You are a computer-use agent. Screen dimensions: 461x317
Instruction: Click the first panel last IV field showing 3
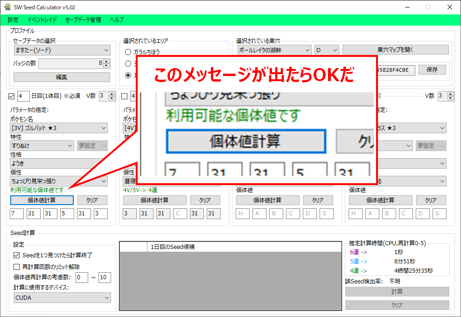[101, 214]
